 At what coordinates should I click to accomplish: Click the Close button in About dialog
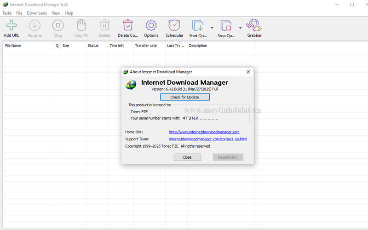point(187,157)
